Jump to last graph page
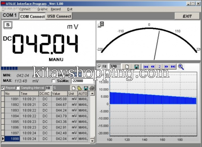202x147 pixels. point(173,67)
